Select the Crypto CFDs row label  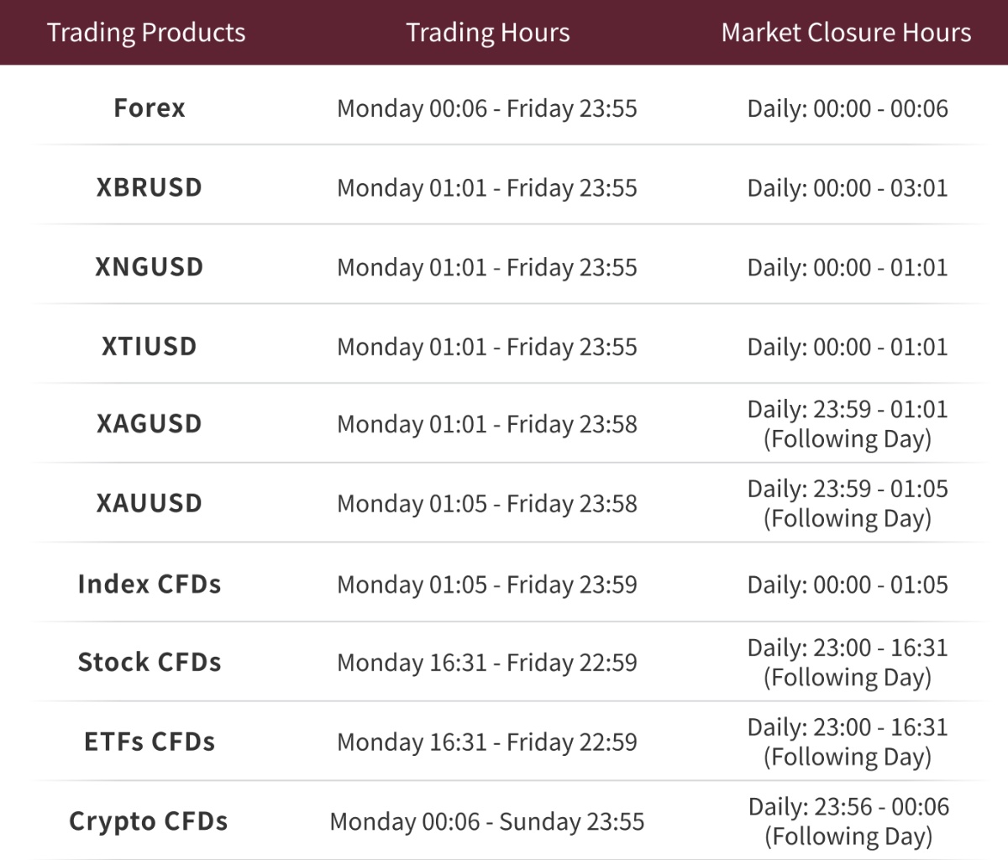pyautogui.click(x=149, y=821)
